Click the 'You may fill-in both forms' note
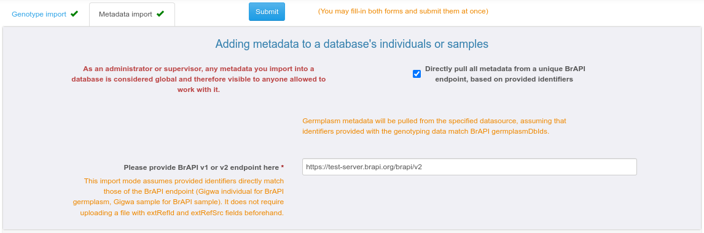The image size is (704, 233). [x=403, y=11]
